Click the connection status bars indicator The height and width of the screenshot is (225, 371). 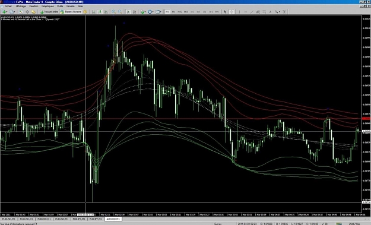click(x=339, y=224)
